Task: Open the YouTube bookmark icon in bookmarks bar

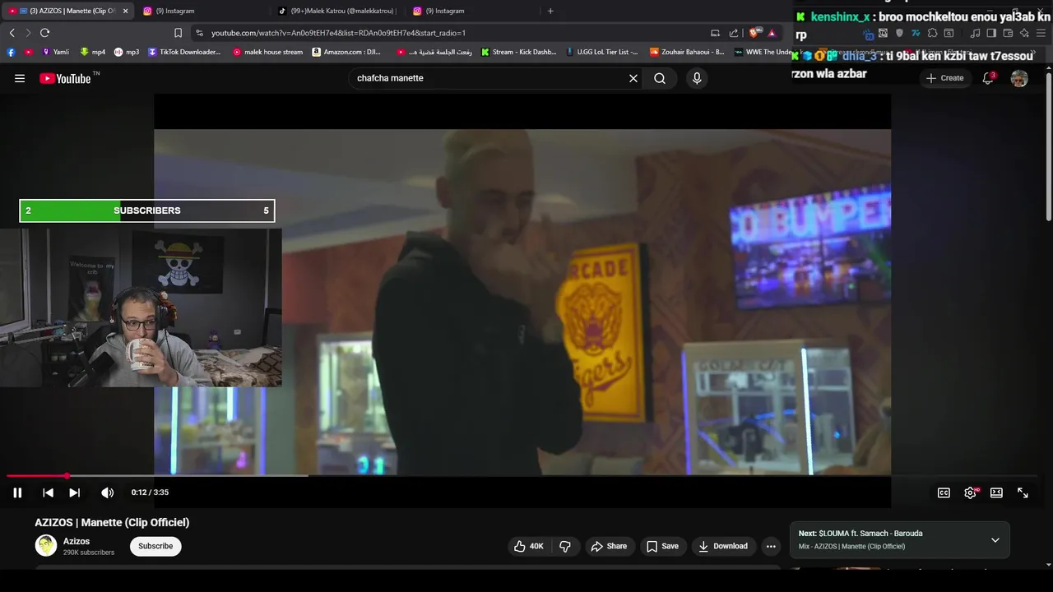Action: click(29, 52)
